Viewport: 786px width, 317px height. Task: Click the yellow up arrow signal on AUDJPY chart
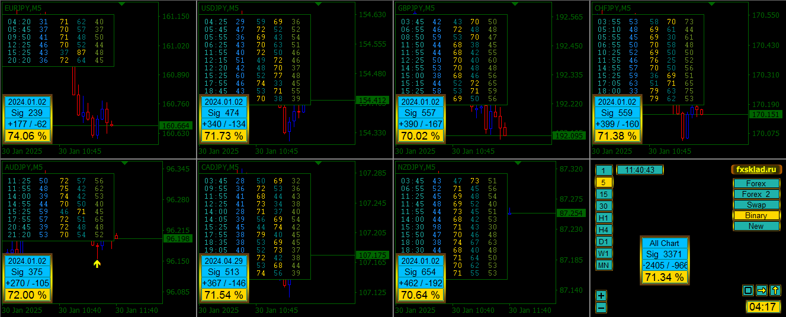tap(97, 263)
